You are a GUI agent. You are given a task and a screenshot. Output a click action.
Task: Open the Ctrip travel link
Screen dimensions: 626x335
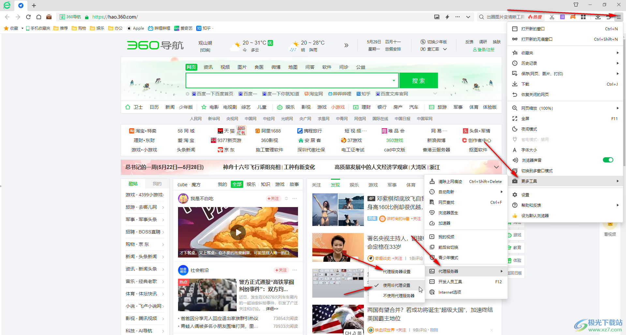[x=310, y=131]
